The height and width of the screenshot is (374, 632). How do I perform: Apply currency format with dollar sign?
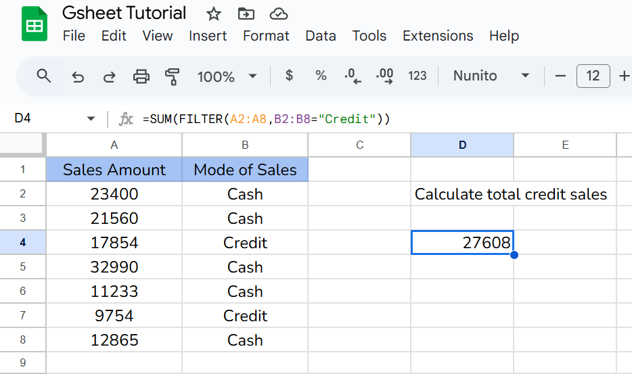[x=290, y=76]
